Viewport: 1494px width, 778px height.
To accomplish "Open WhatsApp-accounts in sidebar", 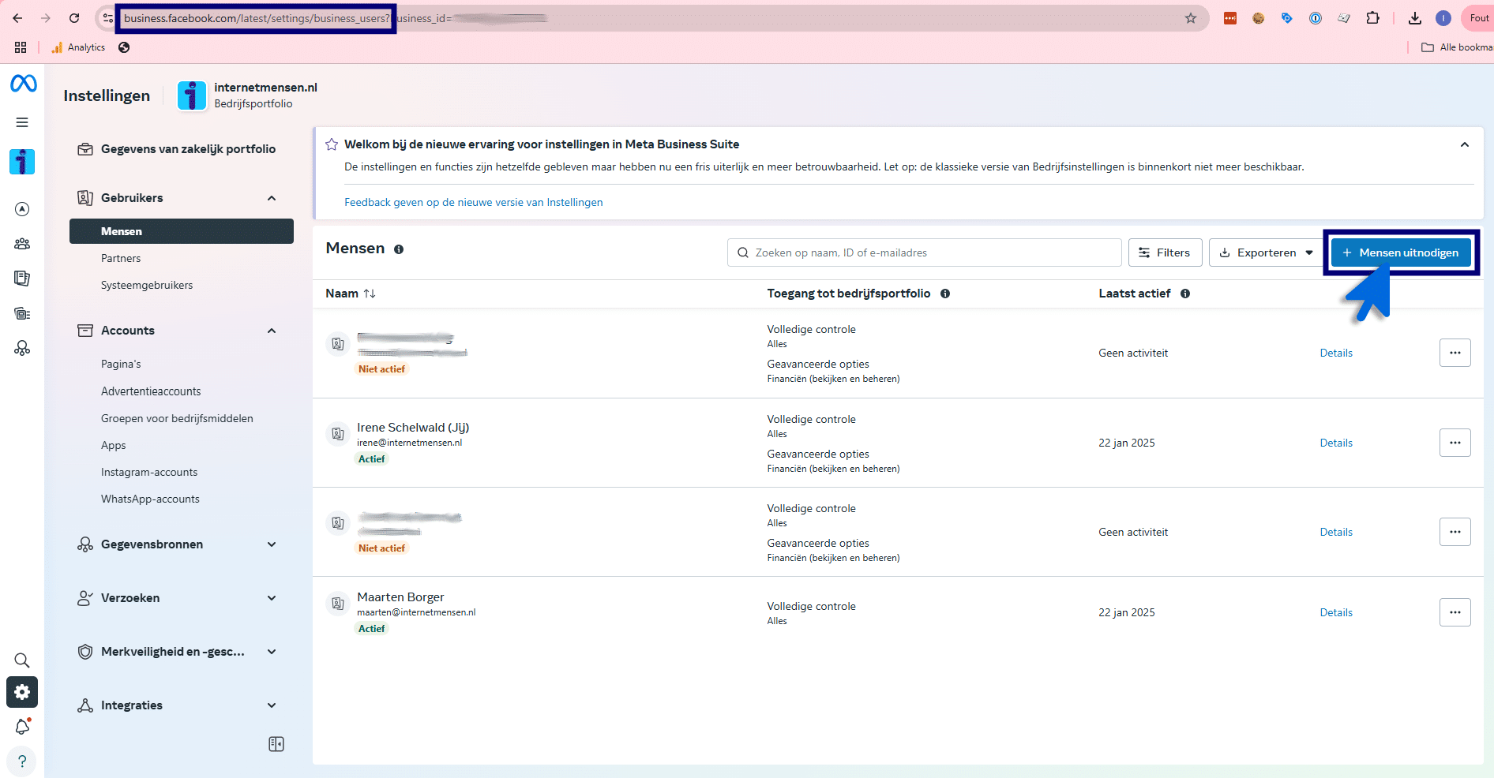I will pos(150,499).
